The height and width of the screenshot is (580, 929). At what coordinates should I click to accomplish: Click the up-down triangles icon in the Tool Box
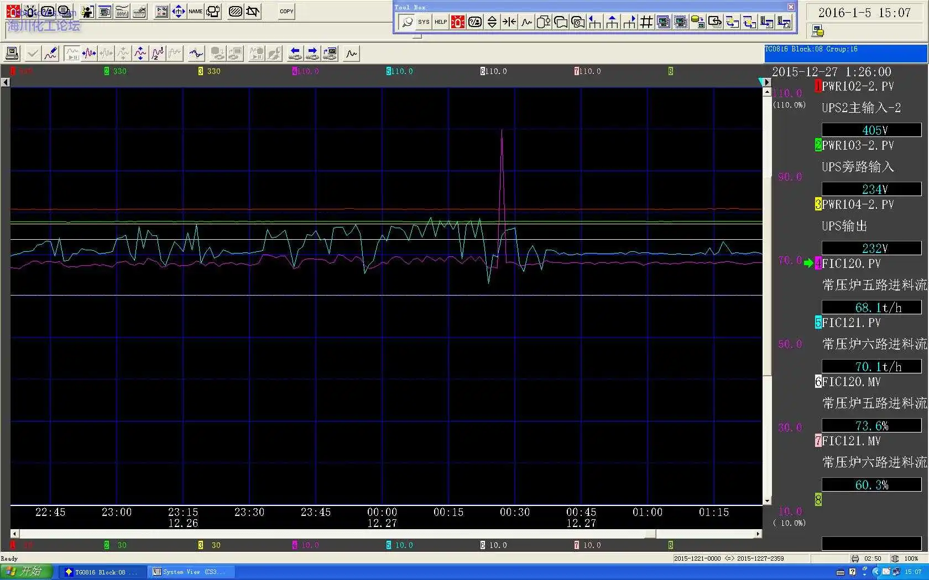point(492,22)
